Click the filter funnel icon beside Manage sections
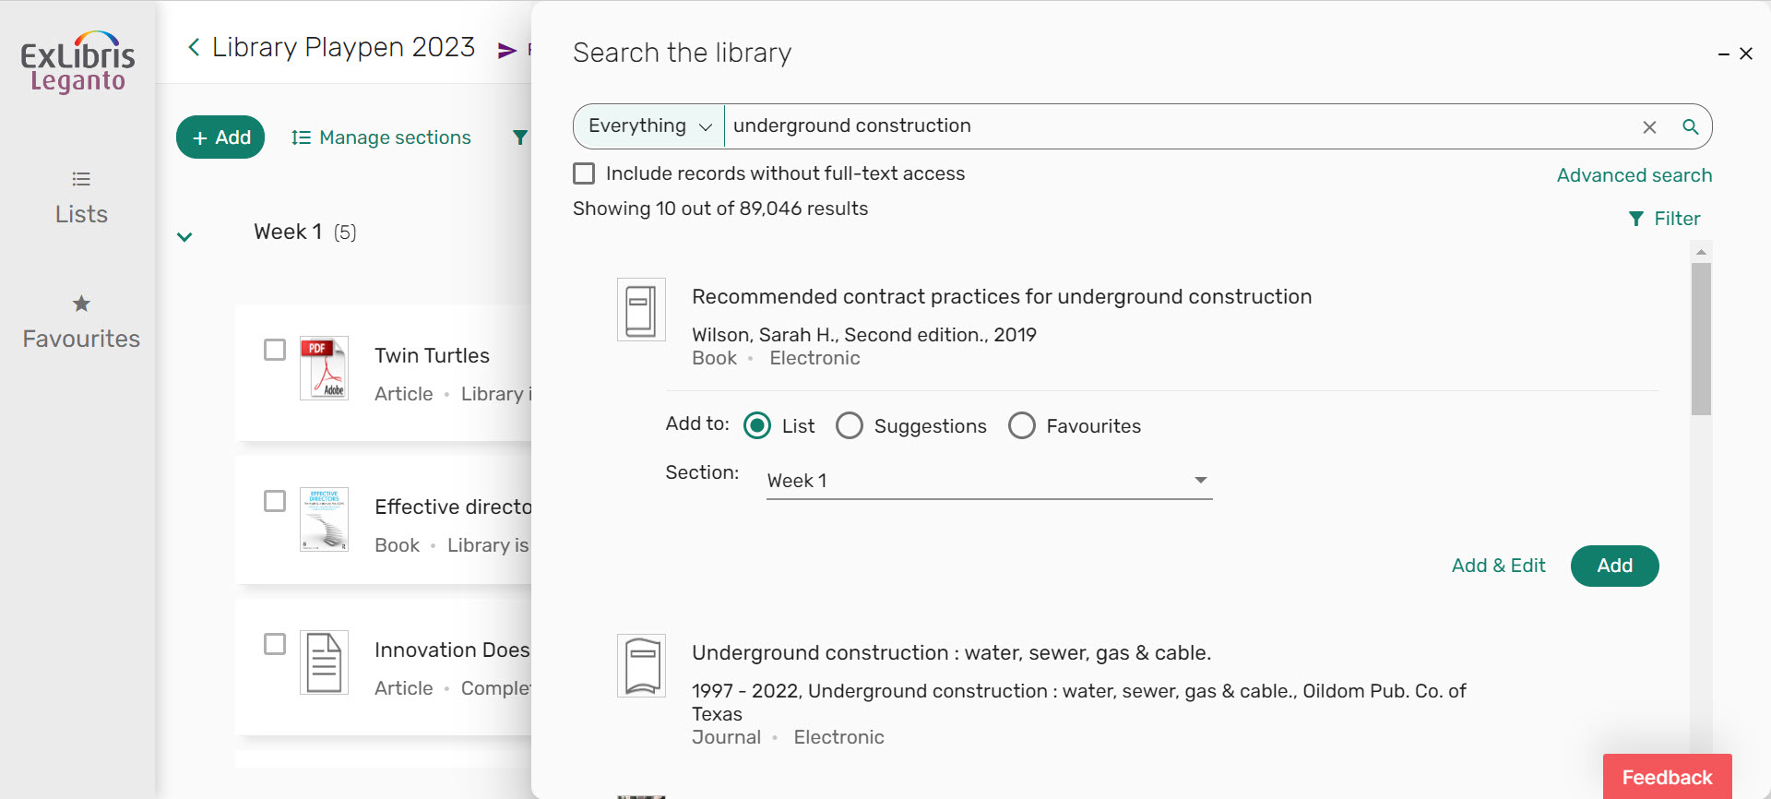This screenshot has height=799, width=1771. coord(520,137)
